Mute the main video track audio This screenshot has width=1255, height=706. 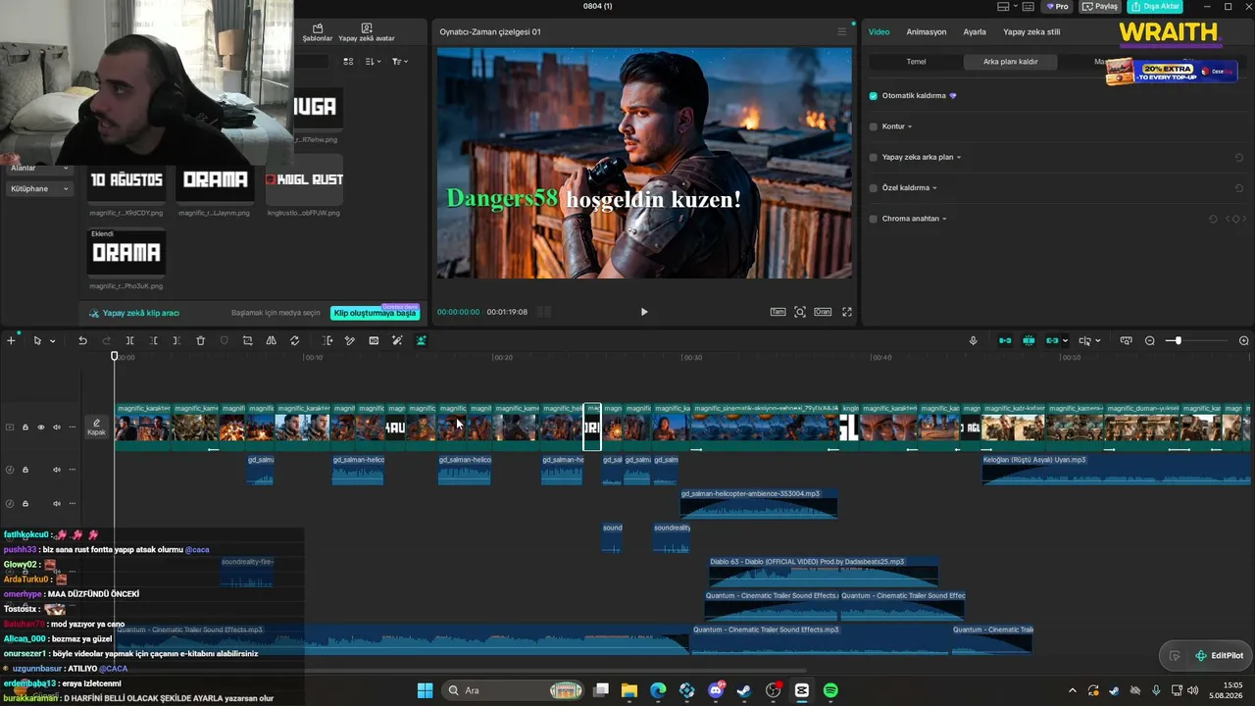pyautogui.click(x=57, y=427)
